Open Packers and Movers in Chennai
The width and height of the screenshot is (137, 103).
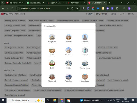pyautogui.click(x=111, y=26)
